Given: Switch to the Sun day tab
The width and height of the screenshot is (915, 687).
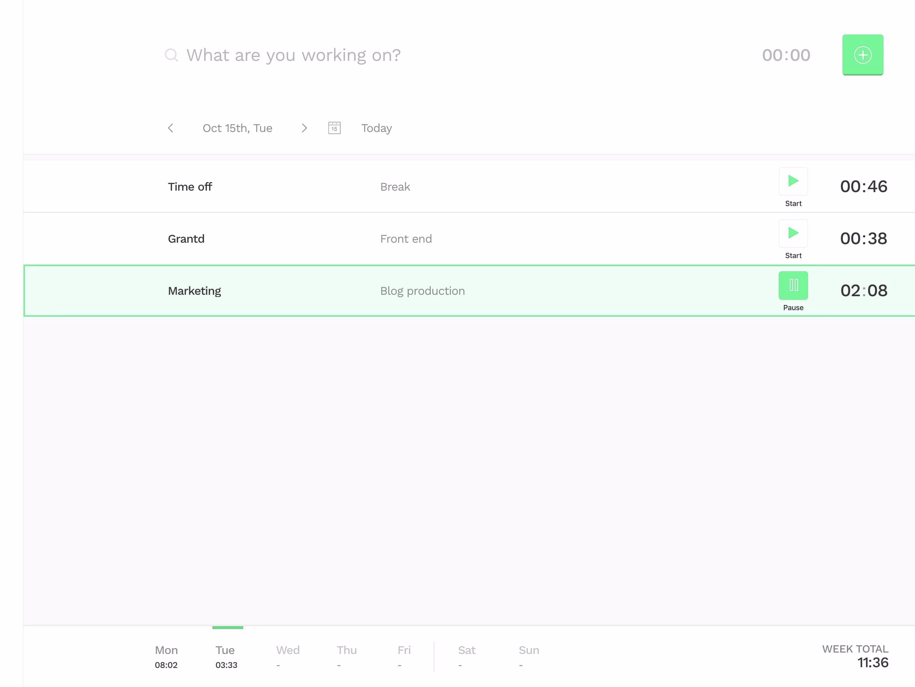Looking at the screenshot, I should point(529,657).
